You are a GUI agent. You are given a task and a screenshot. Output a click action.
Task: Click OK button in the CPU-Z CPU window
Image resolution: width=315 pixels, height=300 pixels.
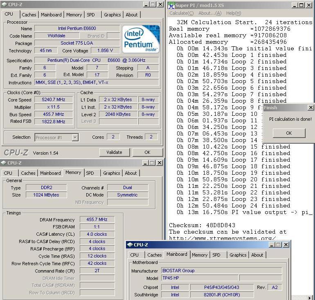click(147, 152)
